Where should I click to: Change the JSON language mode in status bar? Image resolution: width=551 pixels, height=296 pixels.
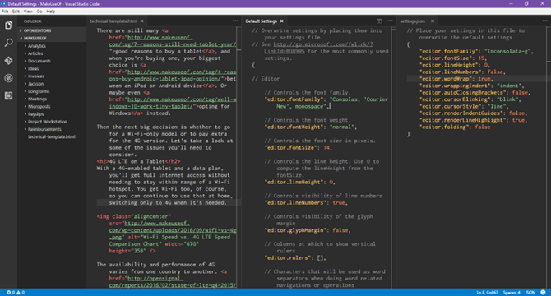[x=530, y=292]
